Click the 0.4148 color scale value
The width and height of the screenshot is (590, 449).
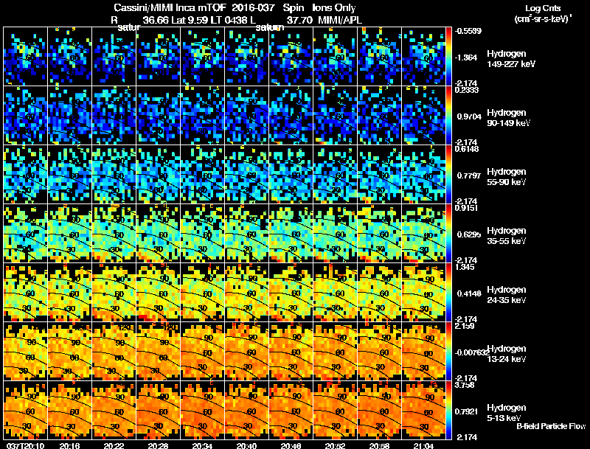(469, 293)
